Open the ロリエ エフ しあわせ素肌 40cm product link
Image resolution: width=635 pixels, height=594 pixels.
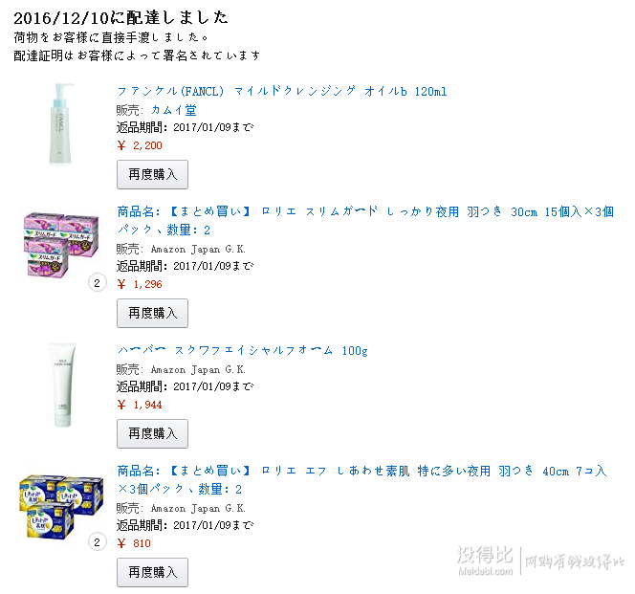(x=361, y=480)
